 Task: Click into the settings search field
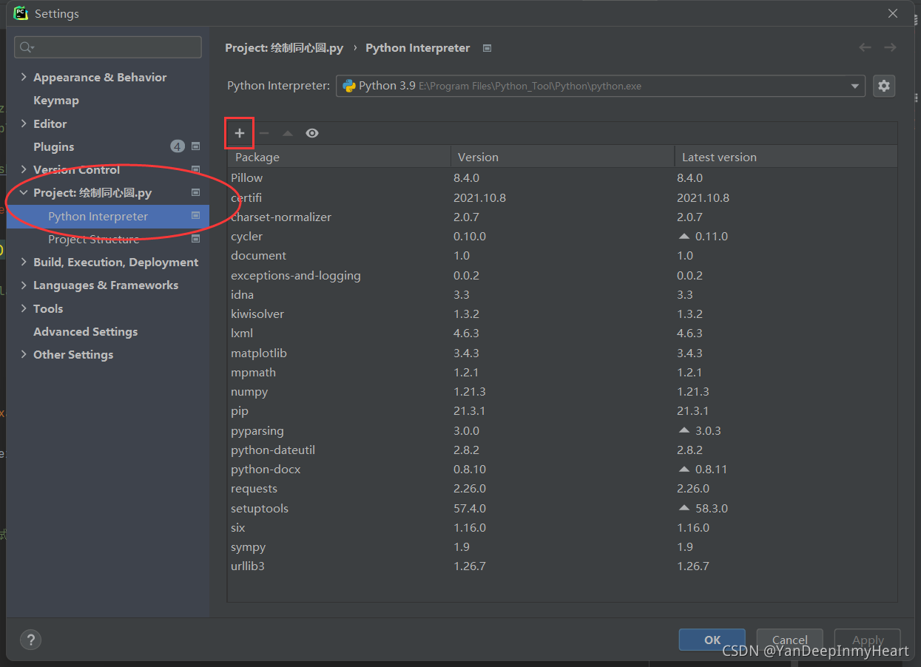click(x=108, y=47)
